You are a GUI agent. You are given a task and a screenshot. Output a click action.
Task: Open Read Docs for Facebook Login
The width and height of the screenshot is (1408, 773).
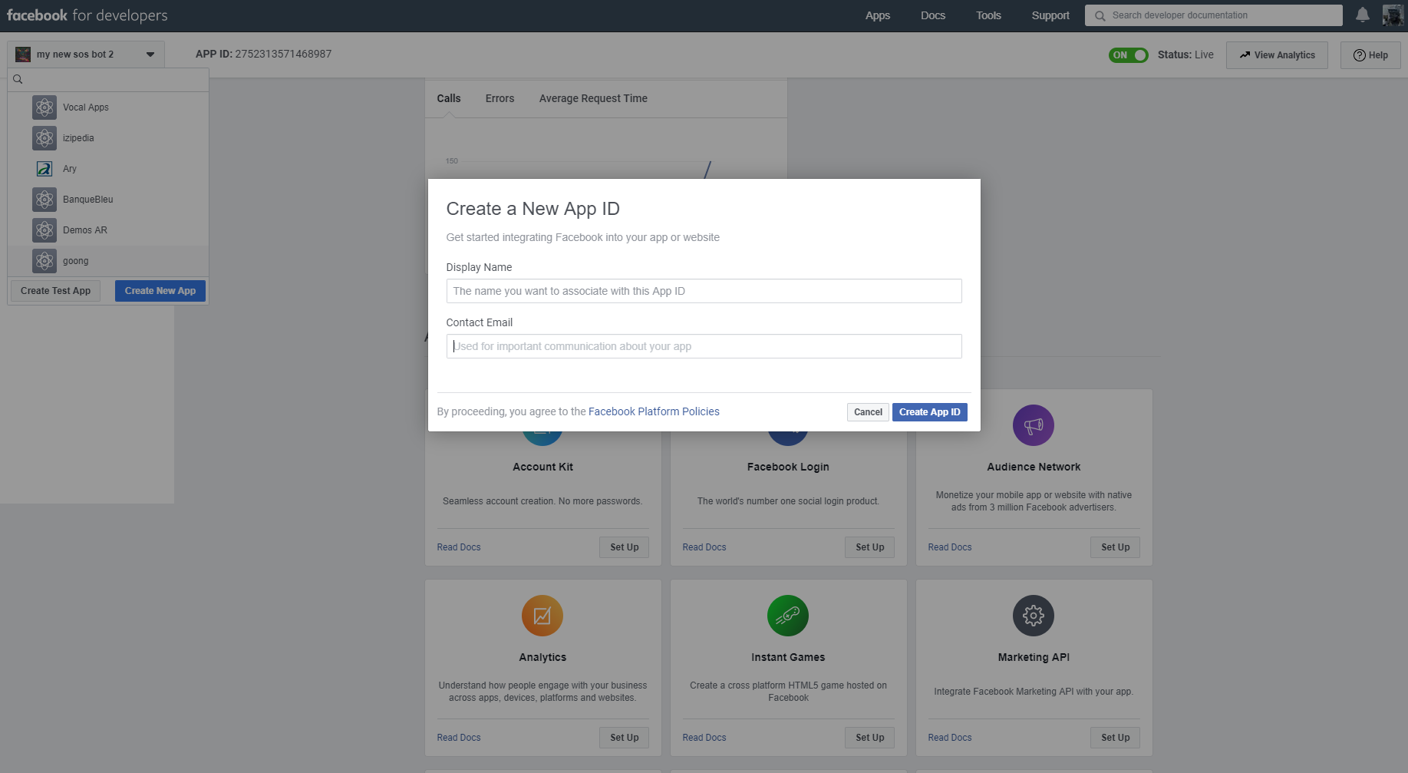coord(704,547)
